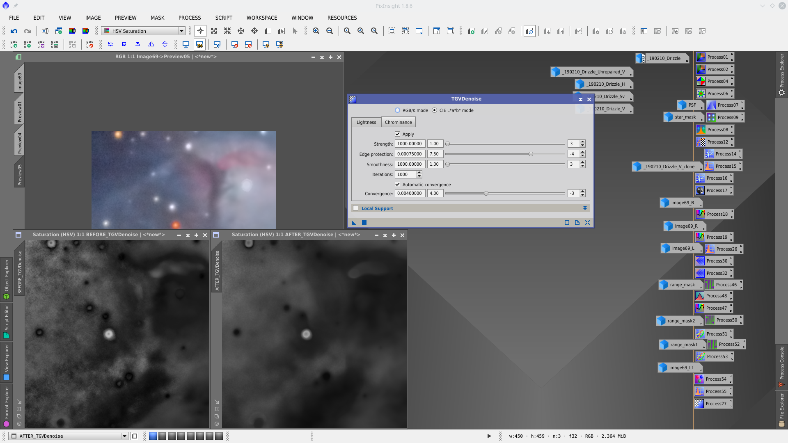
Task: Select RGB/K mode radio button
Action: [397, 110]
